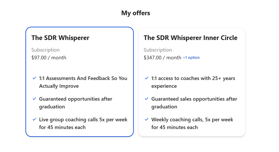Click the My offers page heading
Screen dimensions: 279x152
136,13
